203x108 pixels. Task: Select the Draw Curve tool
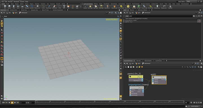[x=48, y=6]
